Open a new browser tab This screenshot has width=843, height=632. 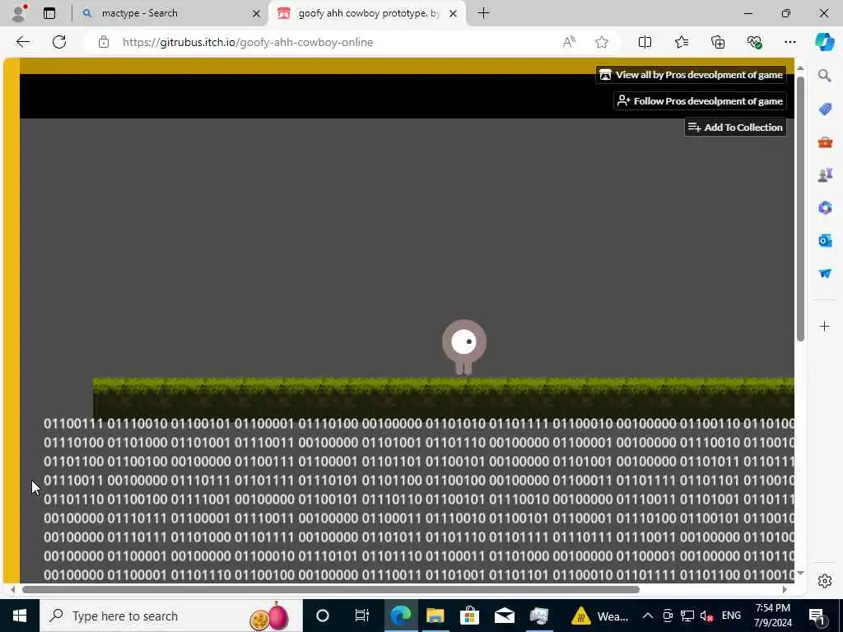(483, 13)
